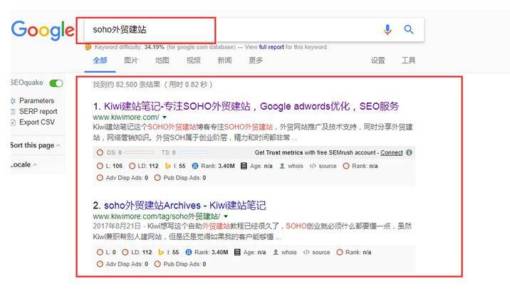Screen dimensions: 510x299
Task: Expand the Sort this page section
Action: pos(35,145)
